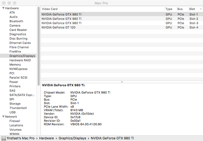The width and height of the screenshot is (203, 141).
Task: Open the Parallel SCSI entry
Action: coord(18,78)
